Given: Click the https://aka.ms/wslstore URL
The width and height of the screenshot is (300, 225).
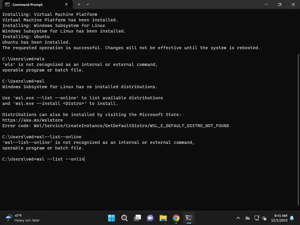Looking at the screenshot, I should click(x=33, y=120).
